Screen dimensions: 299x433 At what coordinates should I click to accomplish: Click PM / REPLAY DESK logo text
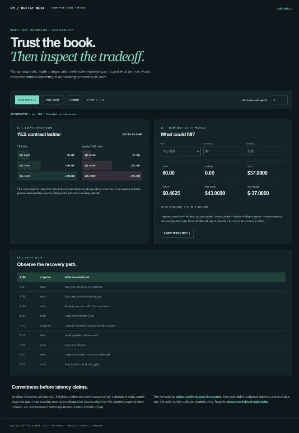pos(28,8)
